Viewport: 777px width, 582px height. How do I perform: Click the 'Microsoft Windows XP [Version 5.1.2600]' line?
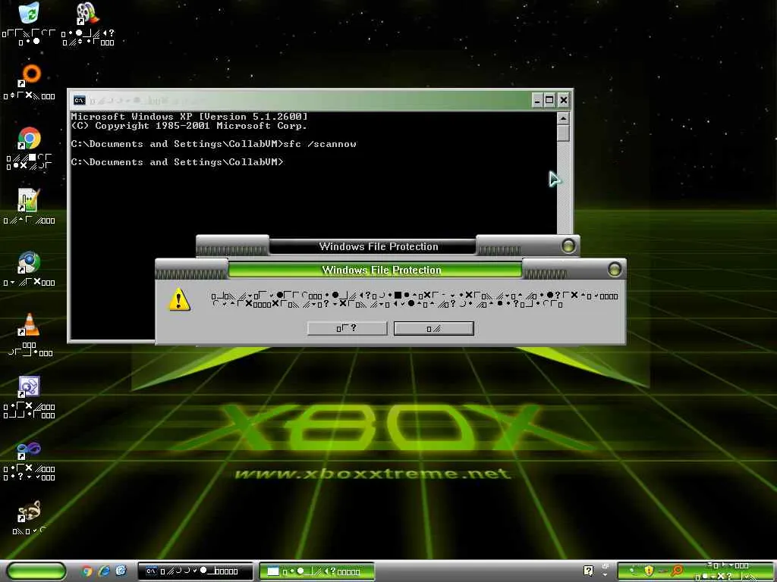[189, 117]
